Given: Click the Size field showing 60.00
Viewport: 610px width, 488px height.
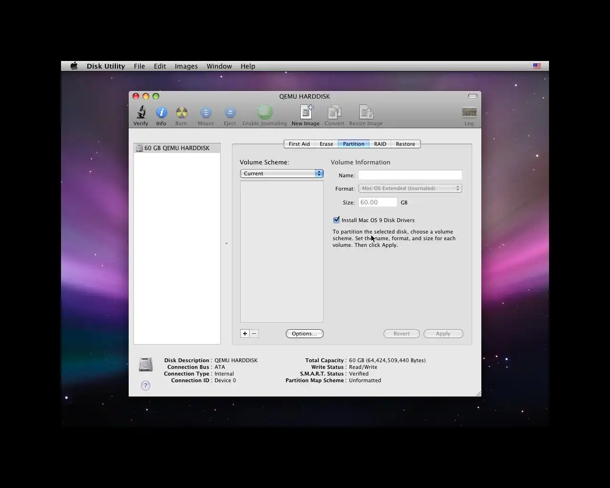Looking at the screenshot, I should (377, 202).
